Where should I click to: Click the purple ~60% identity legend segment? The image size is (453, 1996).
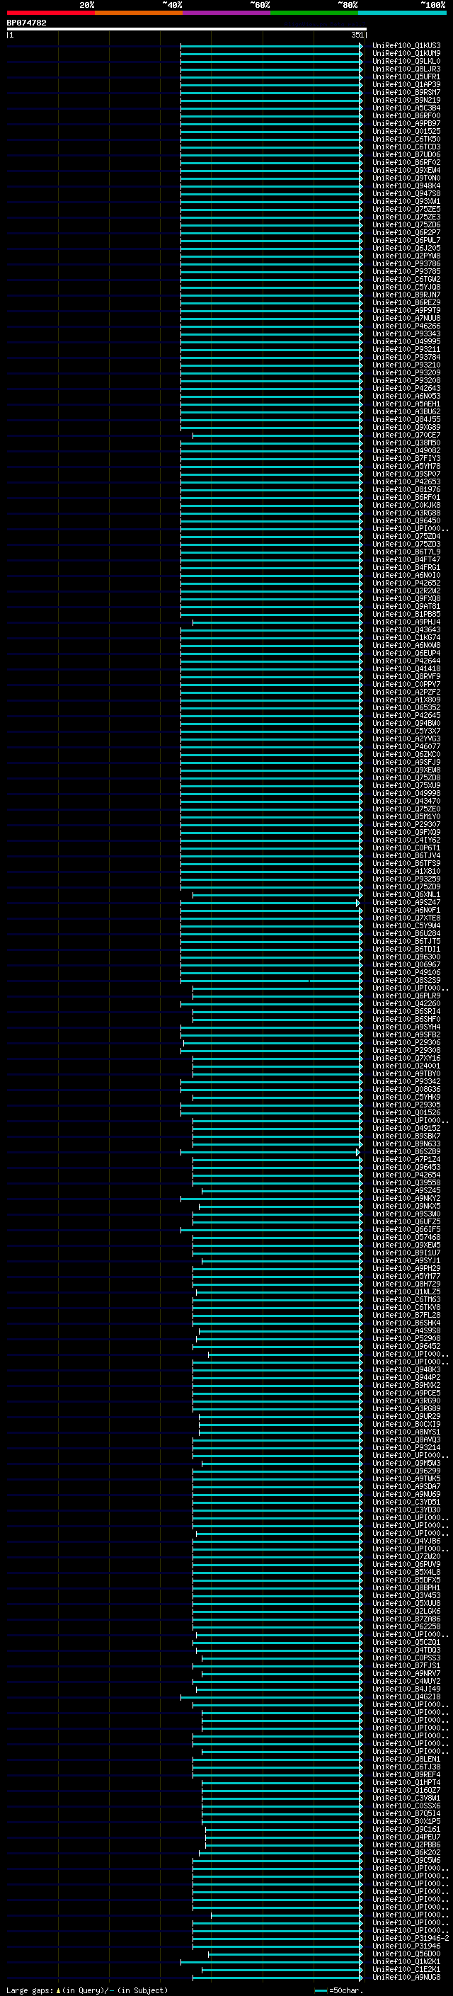pos(227,13)
